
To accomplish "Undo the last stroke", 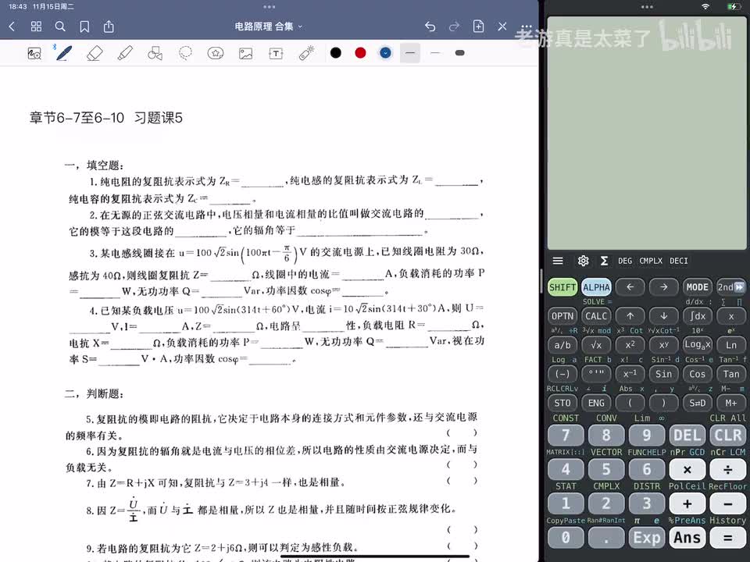I will 430,27.
